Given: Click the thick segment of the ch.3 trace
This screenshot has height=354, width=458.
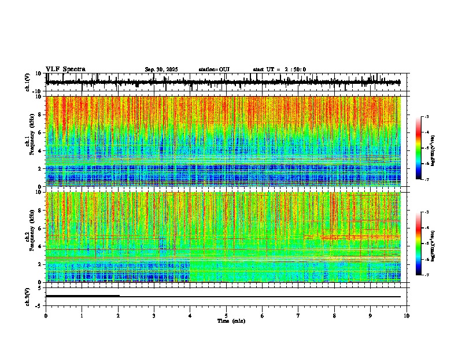Looking at the screenshot, I should tap(83, 296).
